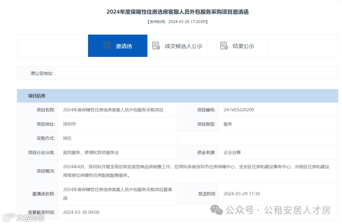342x224 pixels.
Task: Click the page title 2024年度保障性住房选房客服人员外包服务采购项目邀请函
Action: (178, 12)
